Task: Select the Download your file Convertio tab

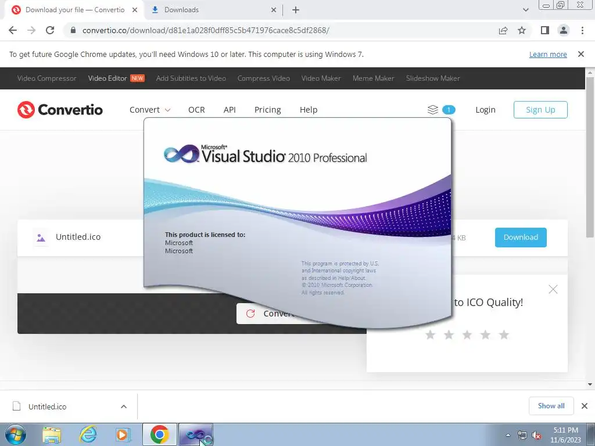Action: tap(74, 10)
